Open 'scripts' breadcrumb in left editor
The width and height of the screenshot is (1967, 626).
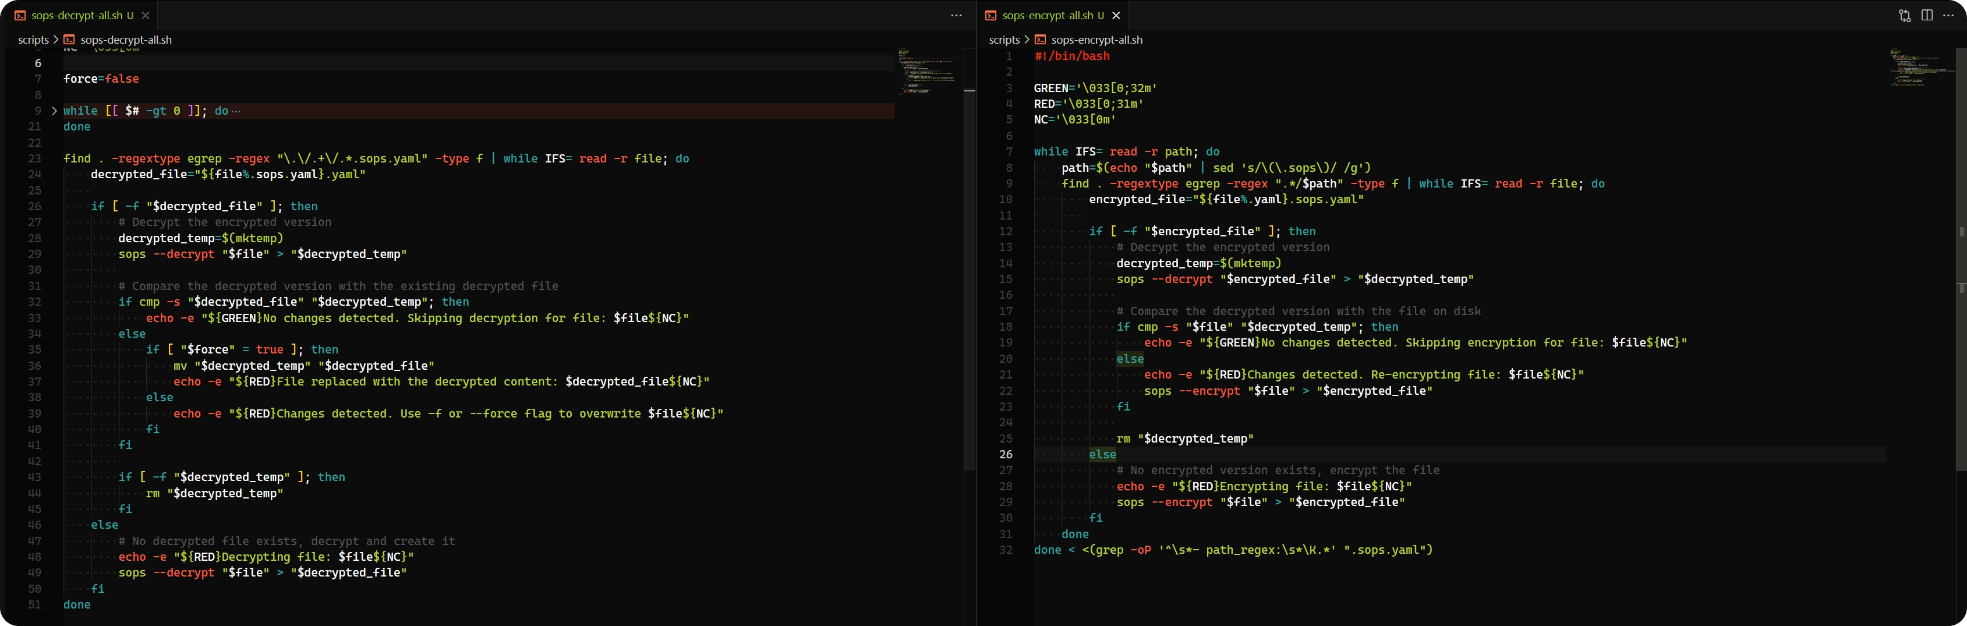(x=33, y=40)
